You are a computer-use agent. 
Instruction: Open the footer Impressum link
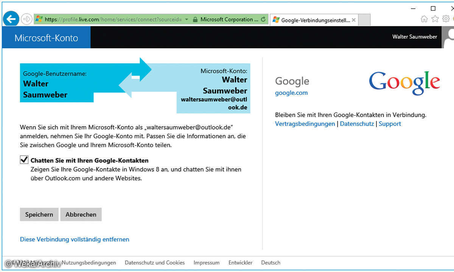click(x=207, y=263)
